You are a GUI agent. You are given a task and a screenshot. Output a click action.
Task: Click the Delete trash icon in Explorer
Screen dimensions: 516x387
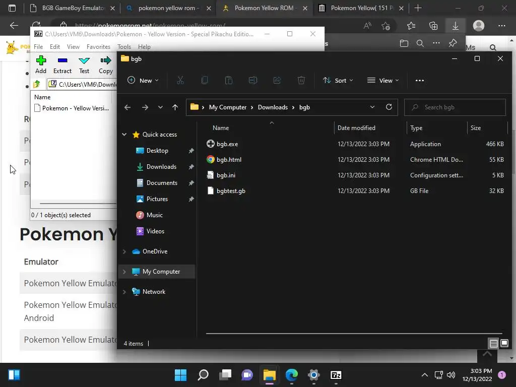(301, 80)
